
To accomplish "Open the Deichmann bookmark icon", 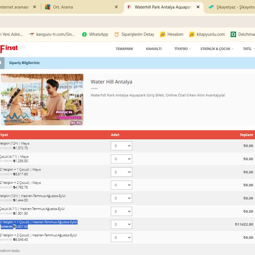I will pyautogui.click(x=233, y=34).
